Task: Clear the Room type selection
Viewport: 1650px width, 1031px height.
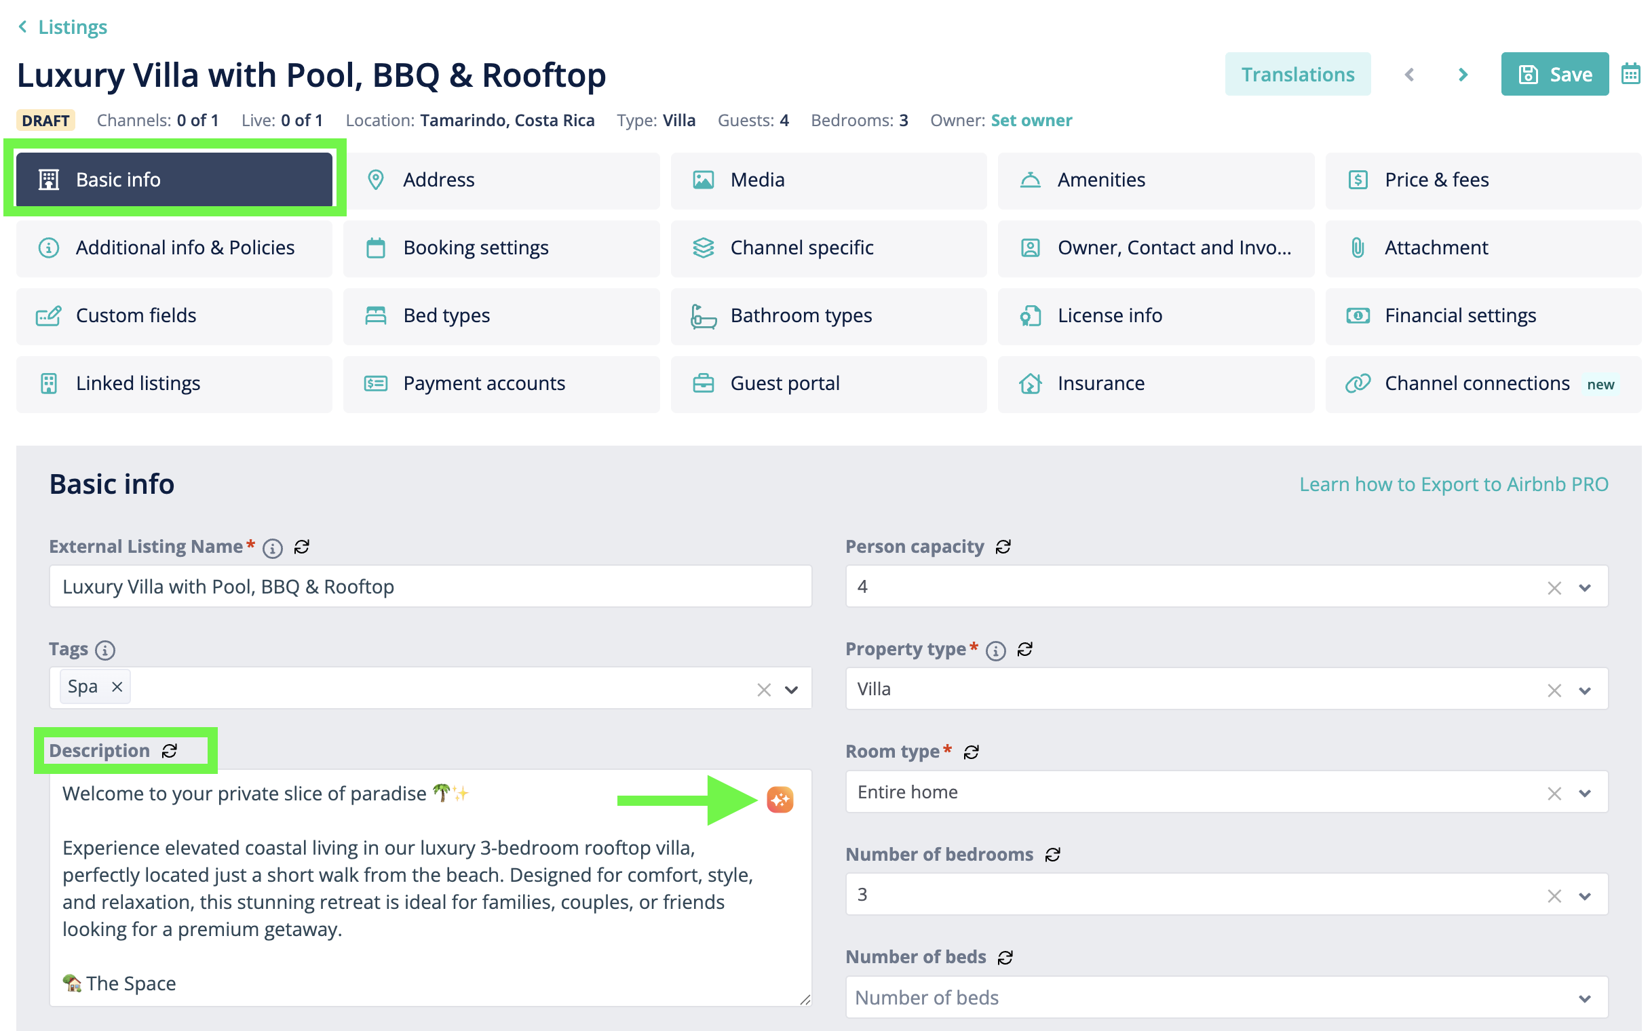Action: pos(1554,793)
